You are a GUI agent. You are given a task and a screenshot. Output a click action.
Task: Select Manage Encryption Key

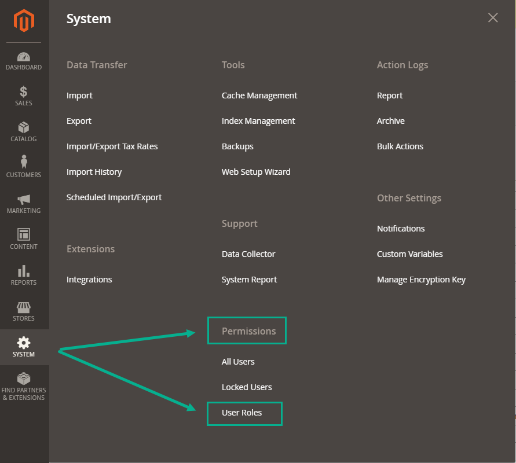421,280
